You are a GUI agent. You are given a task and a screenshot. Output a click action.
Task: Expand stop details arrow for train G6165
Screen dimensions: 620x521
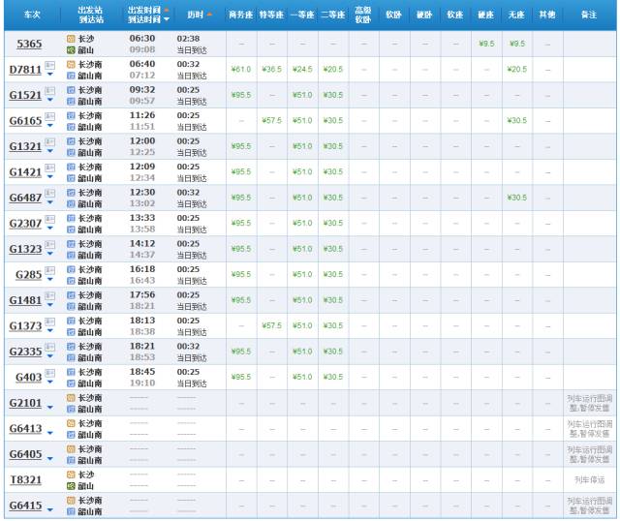click(x=49, y=126)
